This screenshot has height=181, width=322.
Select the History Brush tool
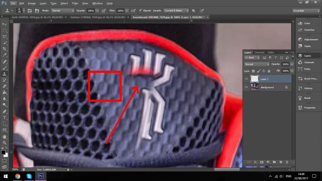click(x=5, y=80)
